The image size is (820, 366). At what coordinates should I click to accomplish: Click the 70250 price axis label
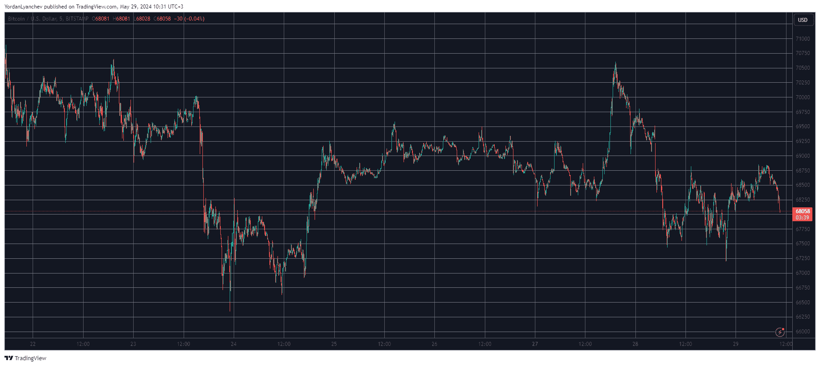click(803, 83)
